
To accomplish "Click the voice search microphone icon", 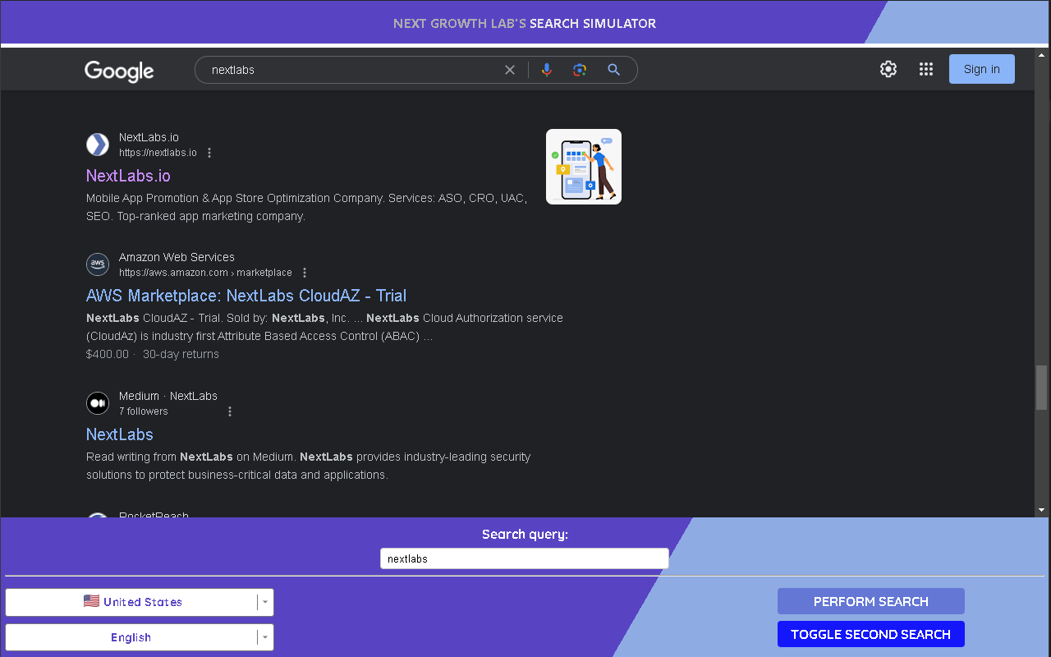I will tap(547, 70).
